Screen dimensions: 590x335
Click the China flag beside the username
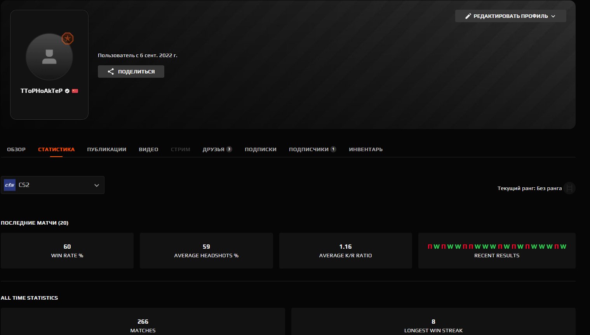[75, 91]
